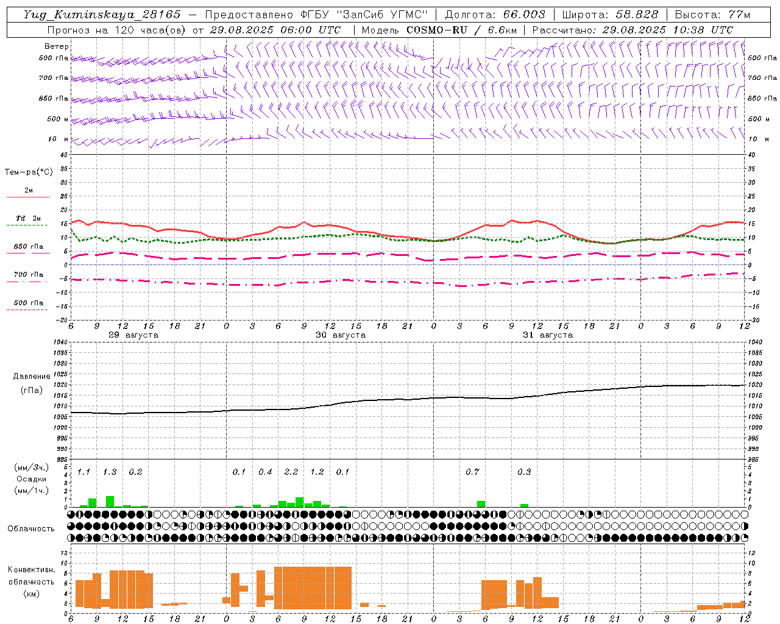
Task: Click the 0.2 three-hour precipitation value
Action: click(x=135, y=472)
